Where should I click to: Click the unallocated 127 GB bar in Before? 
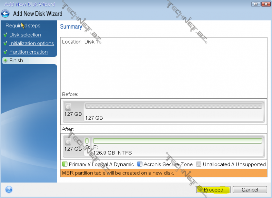pos(173,106)
